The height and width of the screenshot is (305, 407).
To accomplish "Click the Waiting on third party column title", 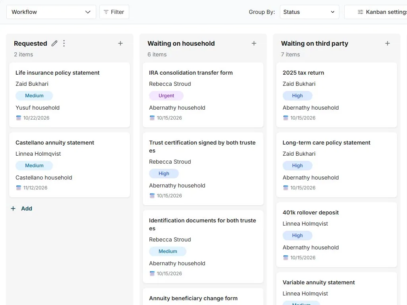I will coord(315,43).
